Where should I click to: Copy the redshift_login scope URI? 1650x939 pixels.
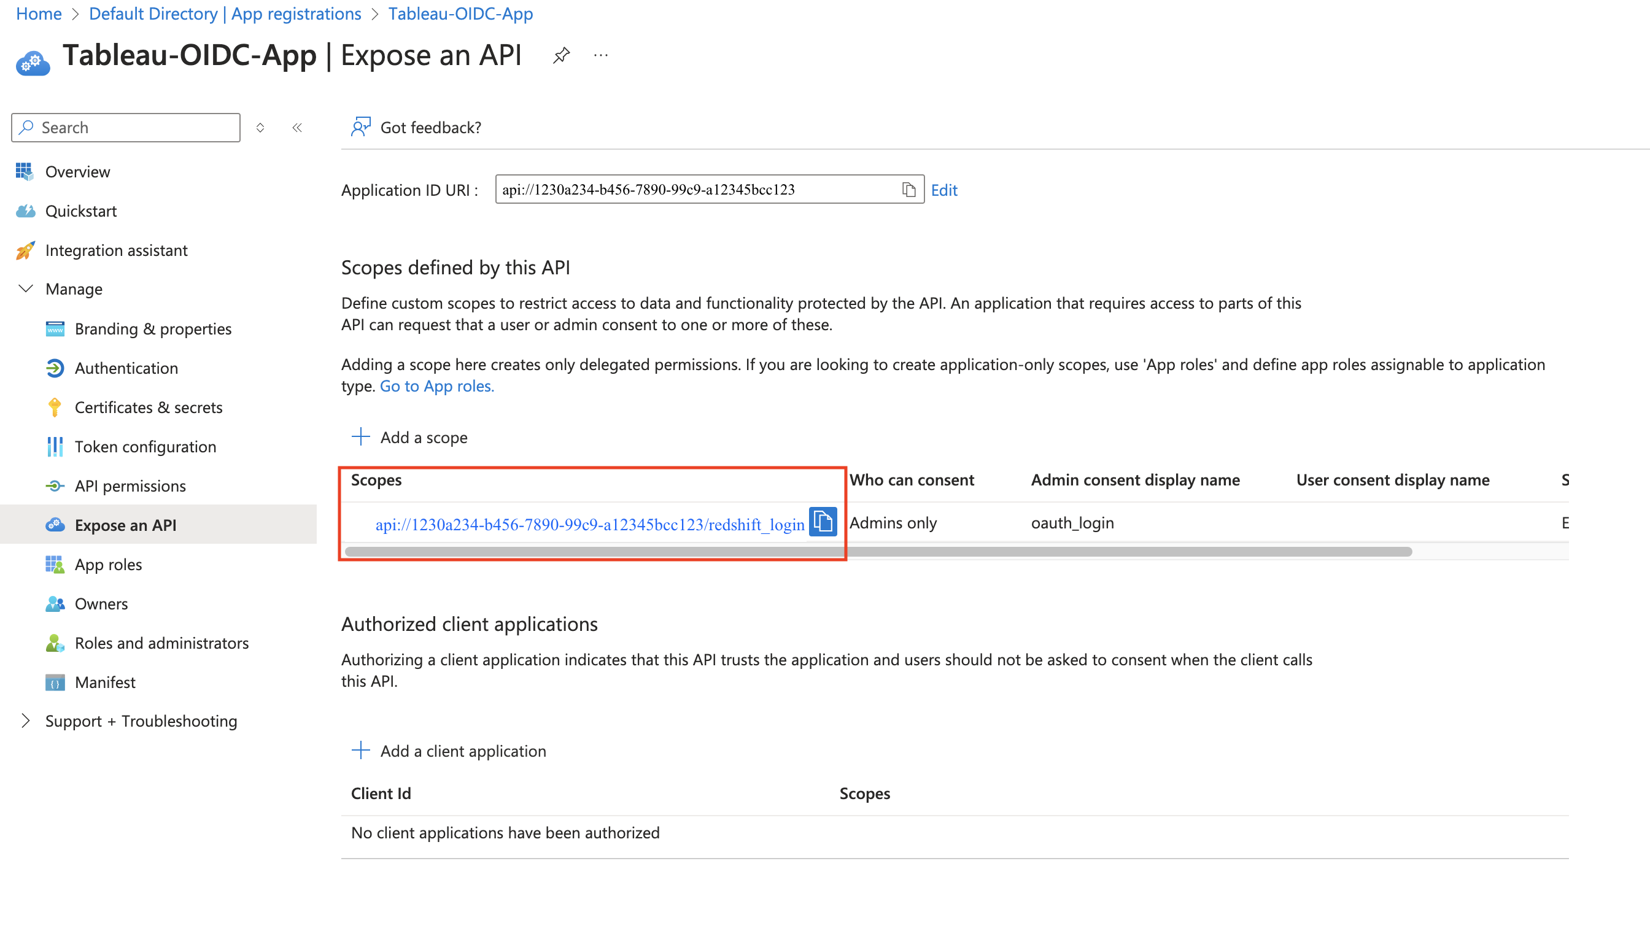823,522
